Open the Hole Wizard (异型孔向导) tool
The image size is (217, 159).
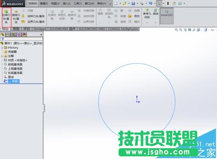click(x=62, y=15)
